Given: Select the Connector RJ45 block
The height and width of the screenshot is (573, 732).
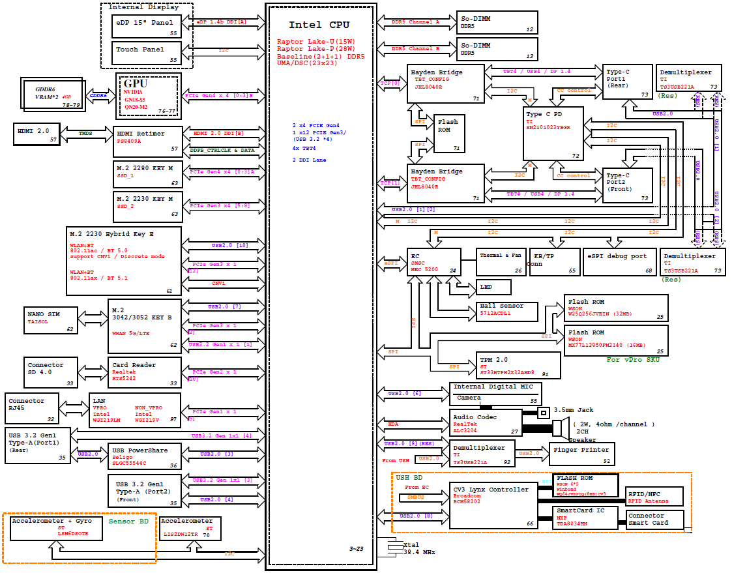Looking at the screenshot, I should [31, 409].
